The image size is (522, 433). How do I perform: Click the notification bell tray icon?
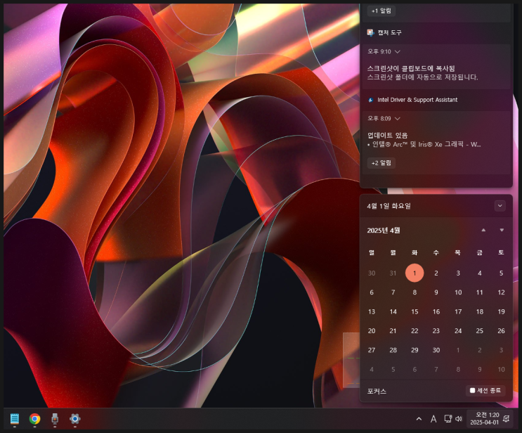click(x=507, y=419)
